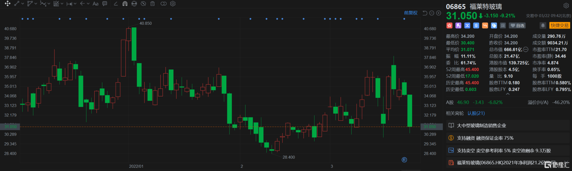Click the Hong Kong market flag icon
The height and width of the screenshot is (171, 572).
(x=449, y=25)
